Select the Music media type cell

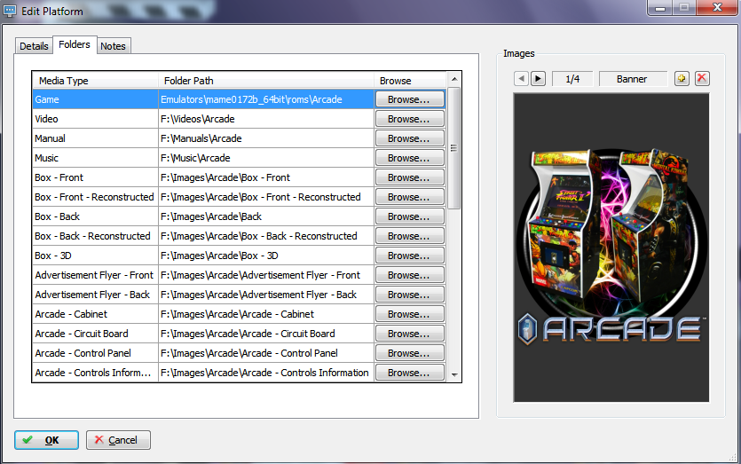click(x=96, y=158)
